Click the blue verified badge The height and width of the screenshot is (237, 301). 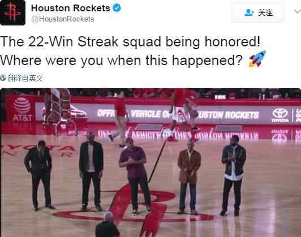point(117,8)
